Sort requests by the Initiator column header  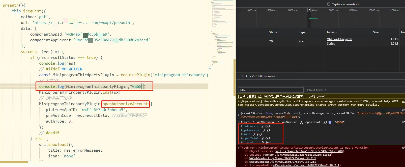pos(332,32)
